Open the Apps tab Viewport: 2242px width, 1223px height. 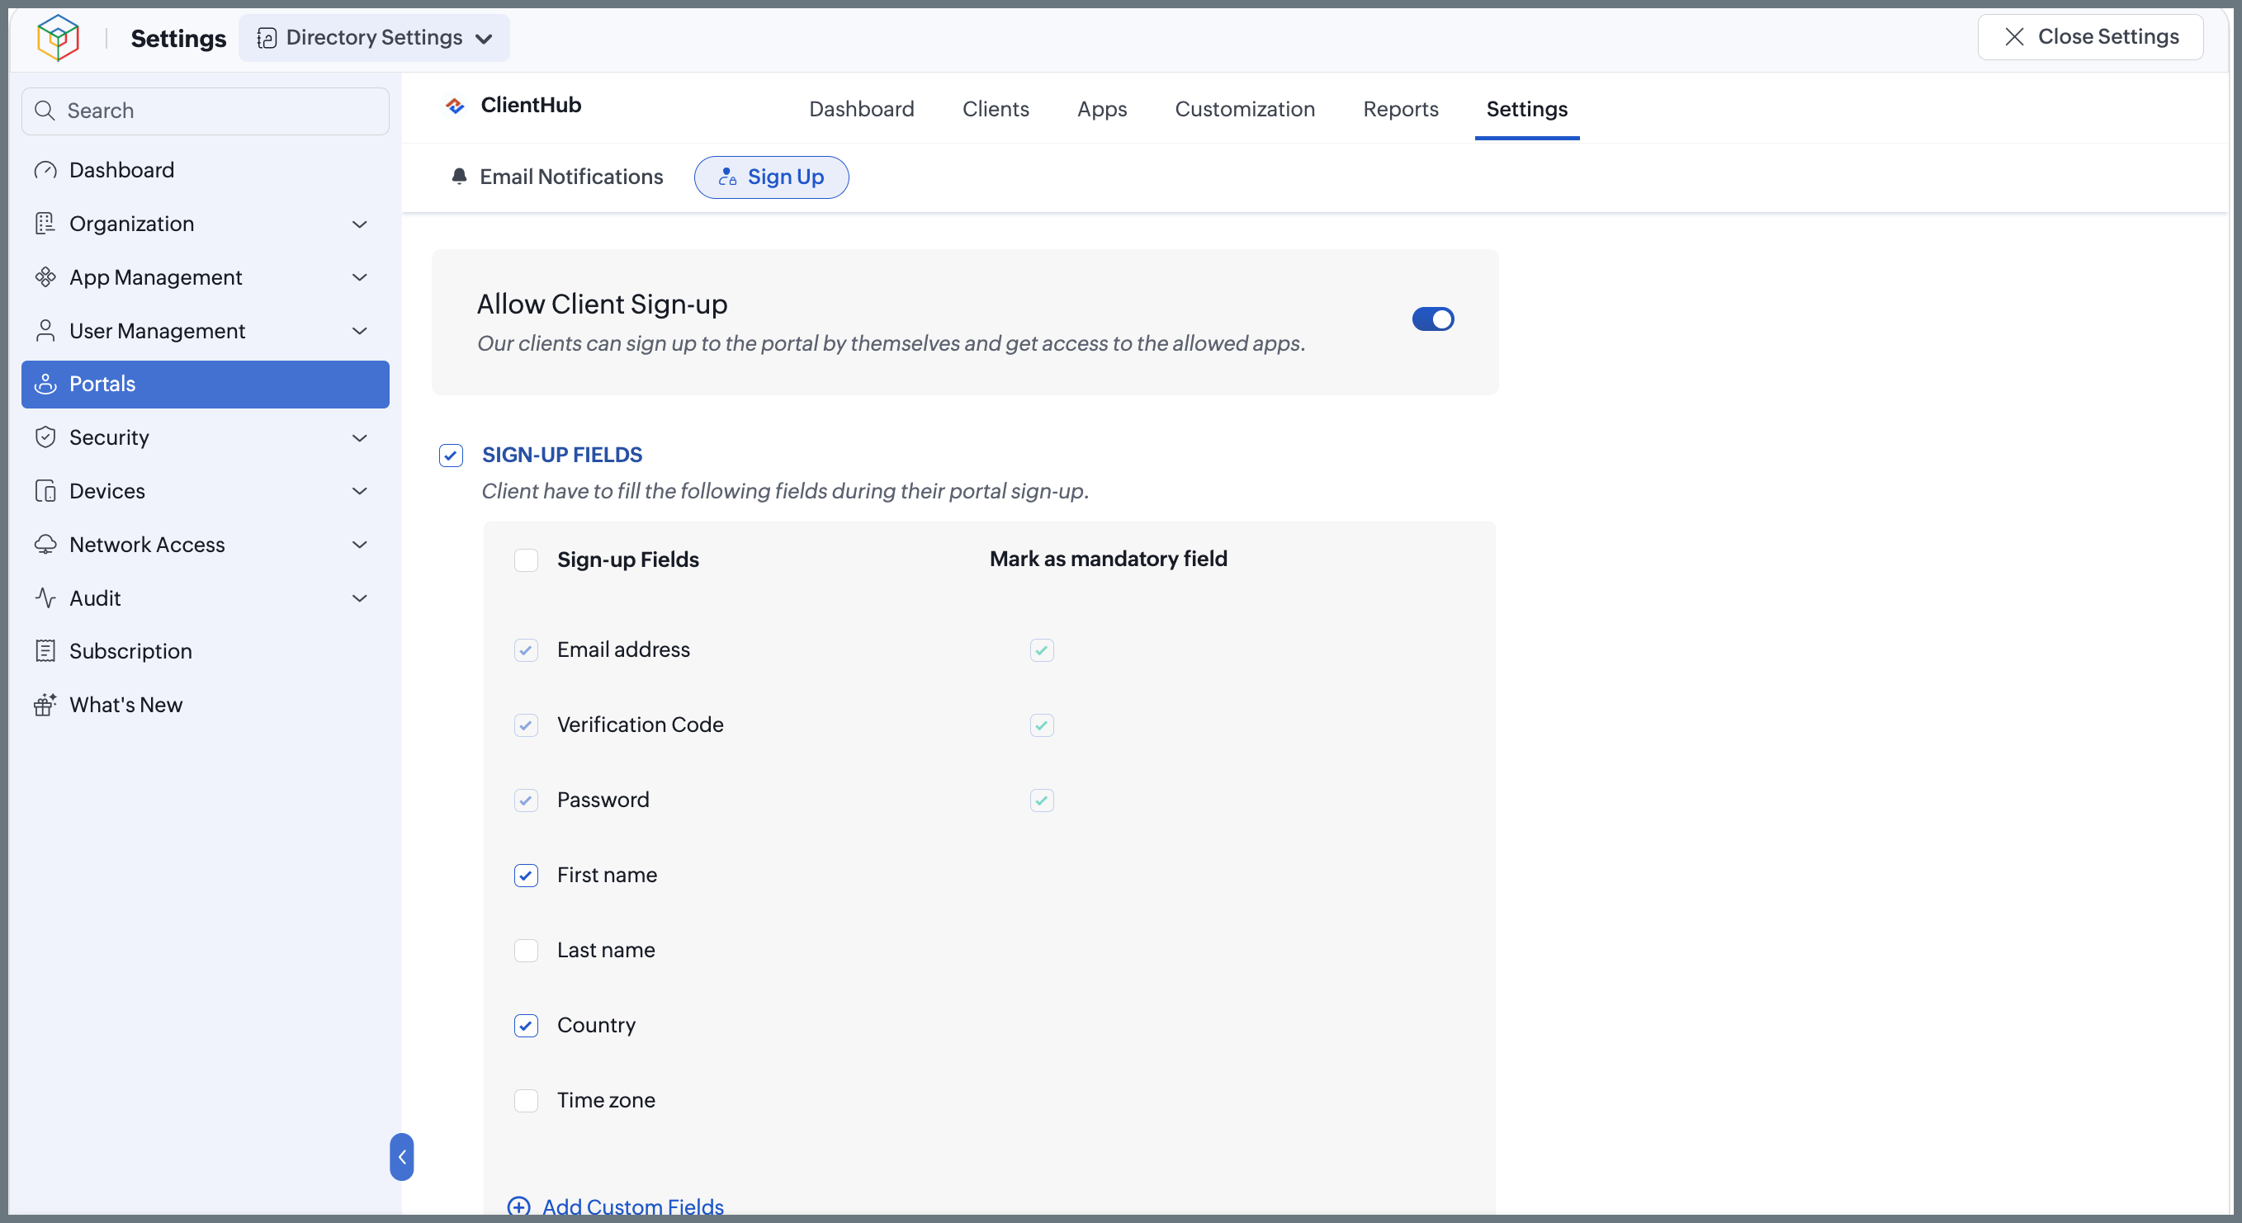click(x=1102, y=109)
